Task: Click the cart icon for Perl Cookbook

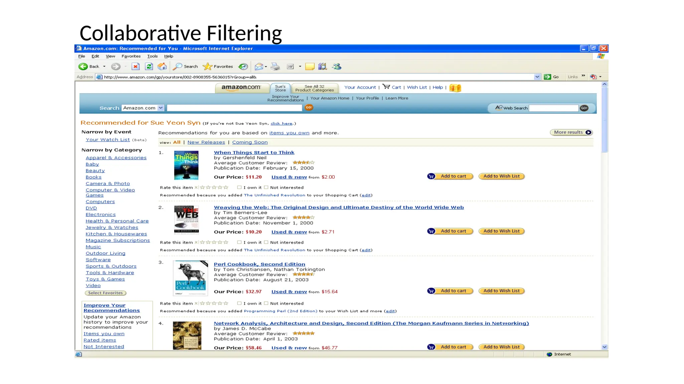Action: click(431, 291)
